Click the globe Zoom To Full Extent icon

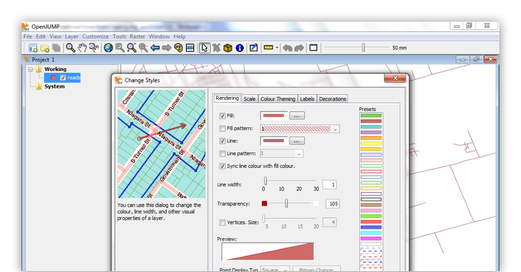(109, 48)
